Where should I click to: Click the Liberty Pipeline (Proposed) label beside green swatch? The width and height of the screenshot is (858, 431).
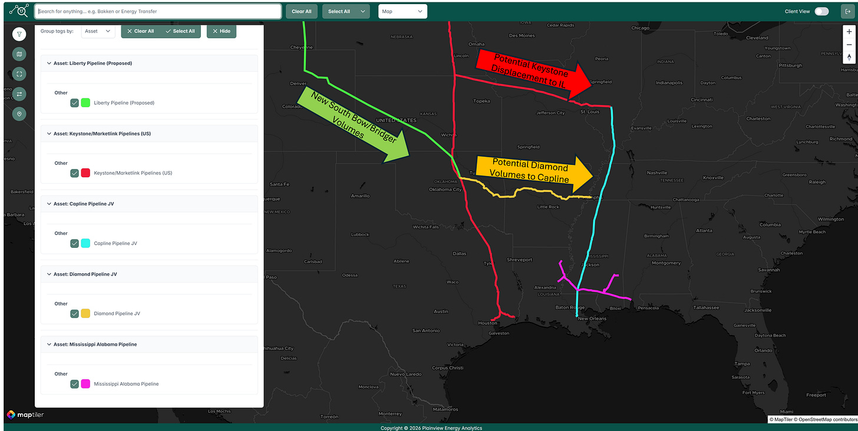coord(124,103)
